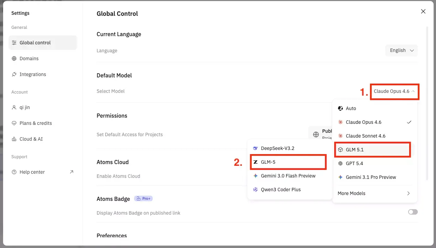Pick DeepSeek-V3.2 from the submenu
Image resolution: width=436 pixels, height=248 pixels.
pos(290,148)
